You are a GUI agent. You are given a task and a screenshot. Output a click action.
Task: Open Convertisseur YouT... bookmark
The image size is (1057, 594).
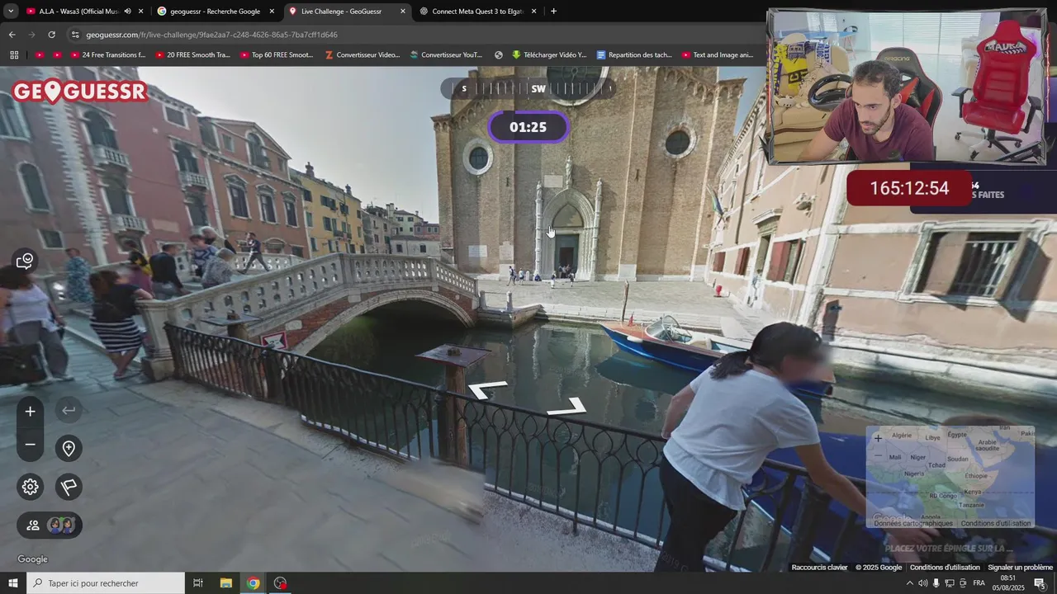point(446,55)
